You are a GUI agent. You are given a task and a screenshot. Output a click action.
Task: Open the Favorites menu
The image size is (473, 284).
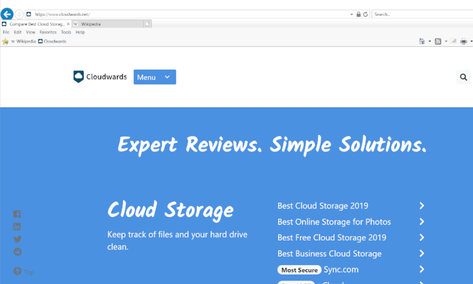click(48, 32)
